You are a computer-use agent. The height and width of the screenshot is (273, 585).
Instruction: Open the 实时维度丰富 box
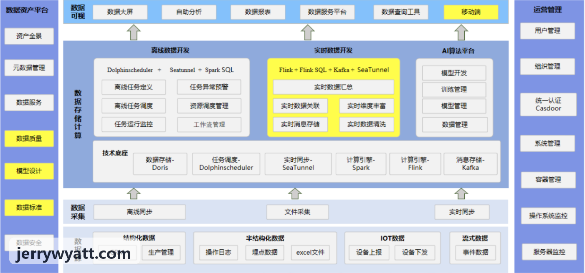pos(367,106)
